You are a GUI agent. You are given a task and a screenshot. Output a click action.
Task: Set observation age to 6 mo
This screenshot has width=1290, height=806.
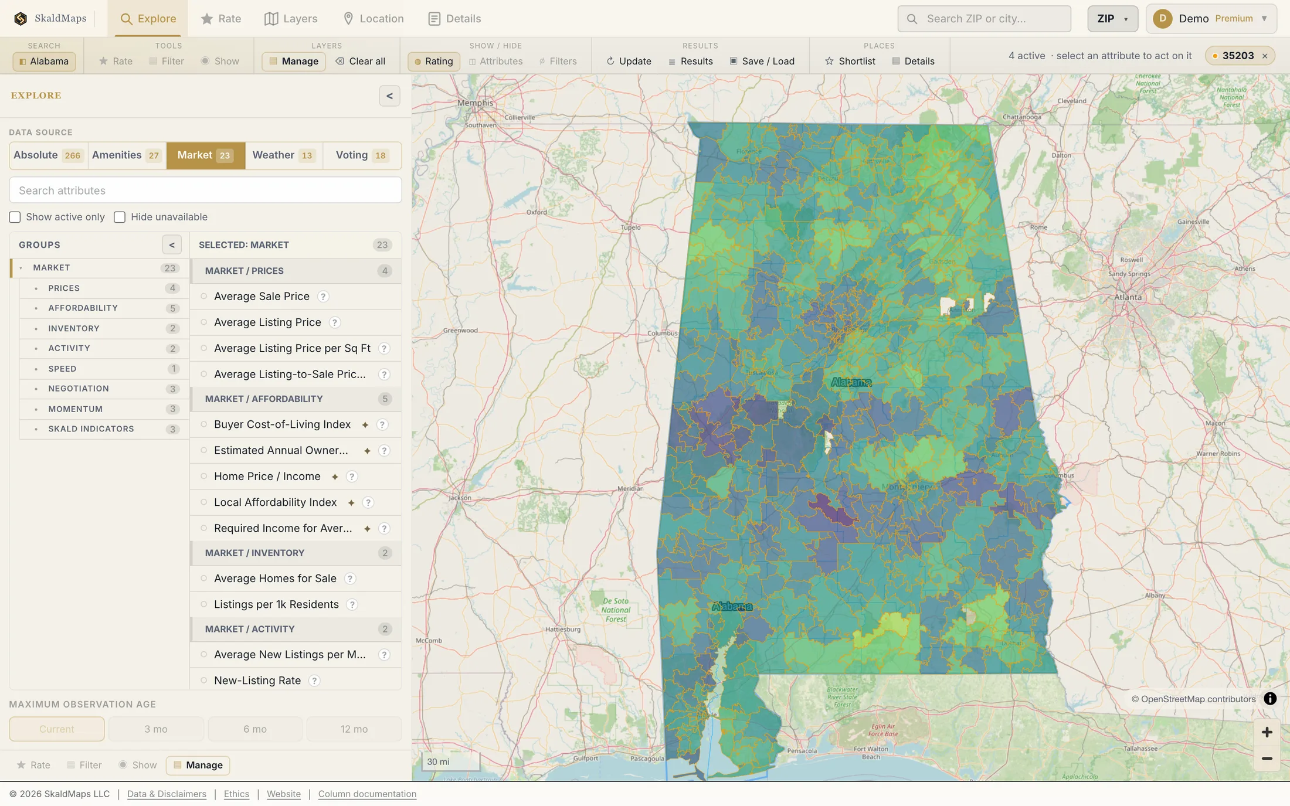tap(255, 729)
